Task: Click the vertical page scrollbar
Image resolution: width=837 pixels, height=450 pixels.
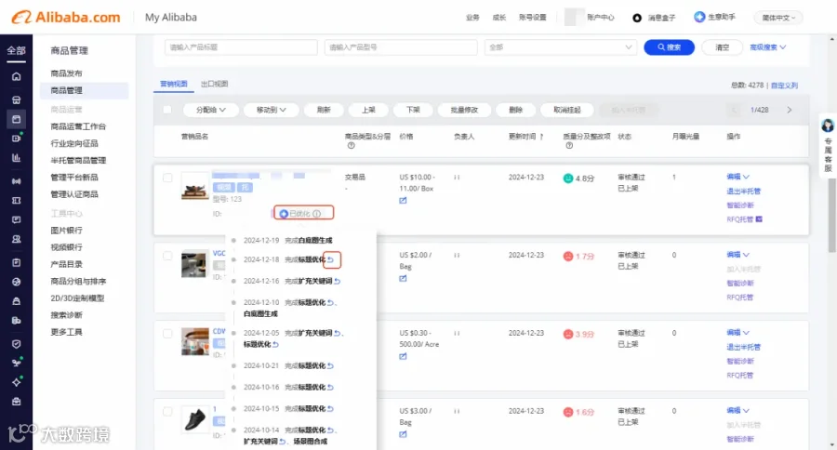Action: pyautogui.click(x=832, y=214)
